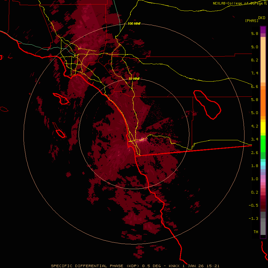Click the -0.5 scale value label
Screen dimensions: 268x268
click(253, 205)
